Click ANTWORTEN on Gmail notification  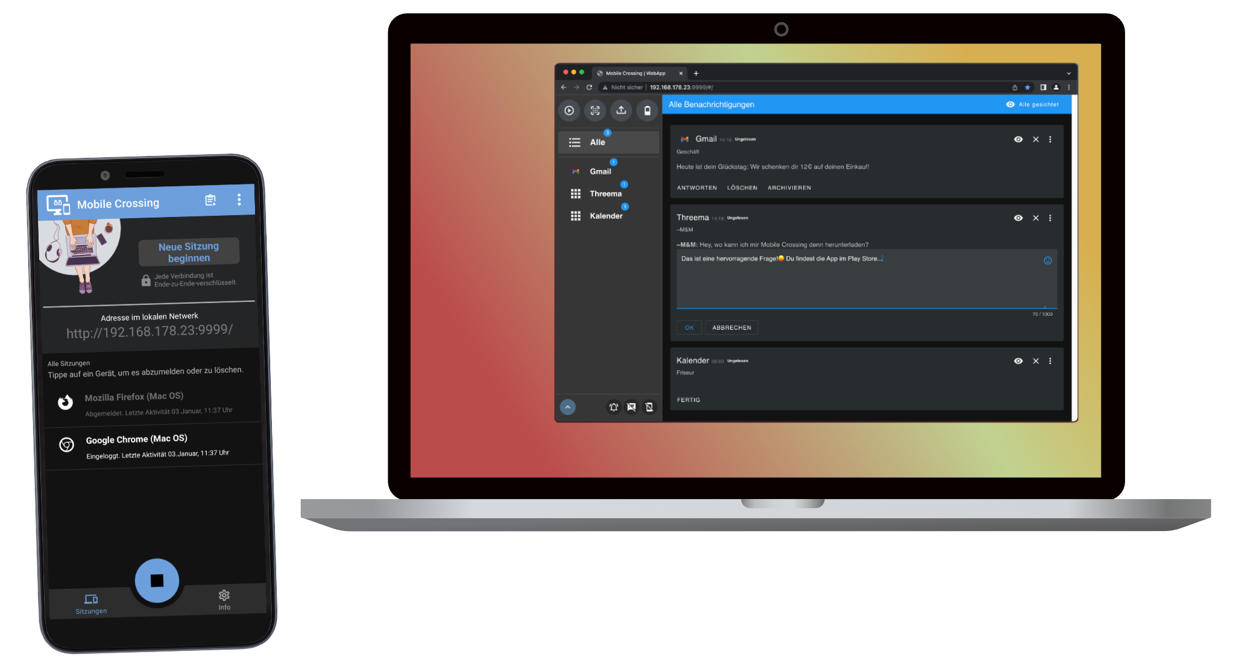[697, 188]
